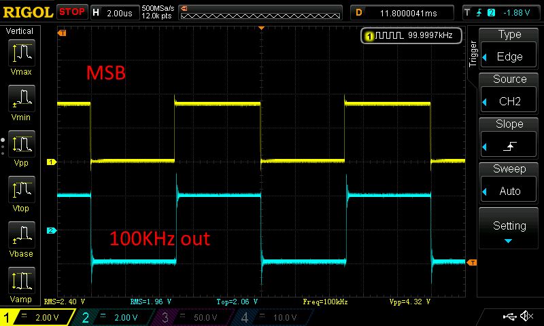This screenshot has width=544, height=326.
Task: Select the Vmin measurement icon
Action: click(22, 98)
